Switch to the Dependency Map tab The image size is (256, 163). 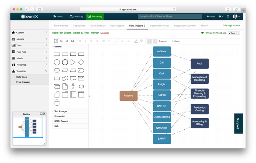159,26
